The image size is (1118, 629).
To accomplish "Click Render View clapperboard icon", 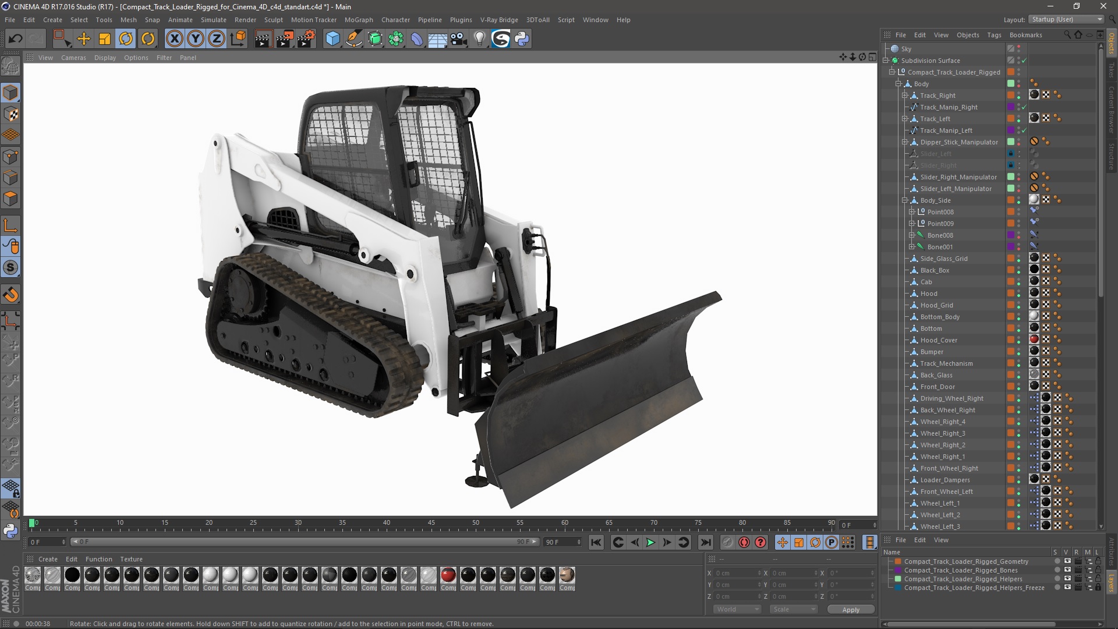I will (x=263, y=39).
